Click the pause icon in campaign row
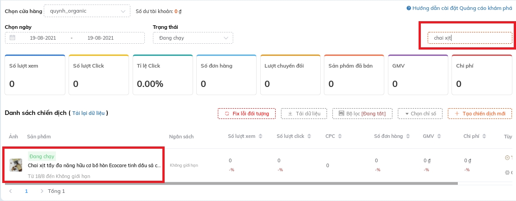The height and width of the screenshot is (201, 516). tap(507, 158)
